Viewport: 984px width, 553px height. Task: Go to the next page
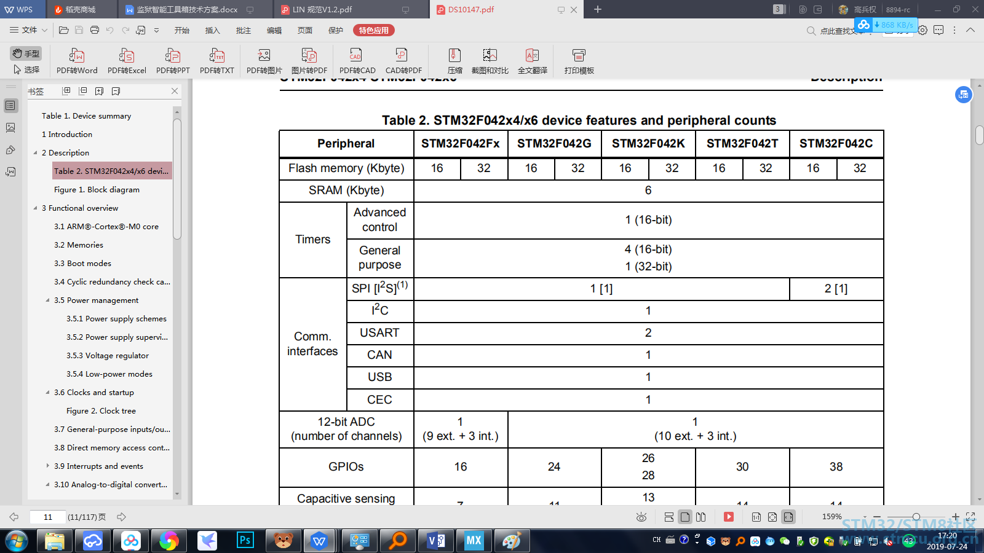click(x=122, y=517)
